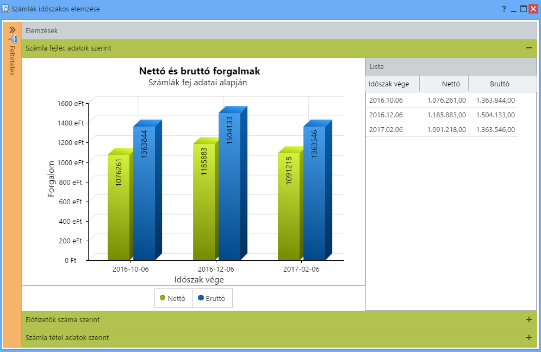Expand Előfizetők száma szerint section

[x=529, y=319]
